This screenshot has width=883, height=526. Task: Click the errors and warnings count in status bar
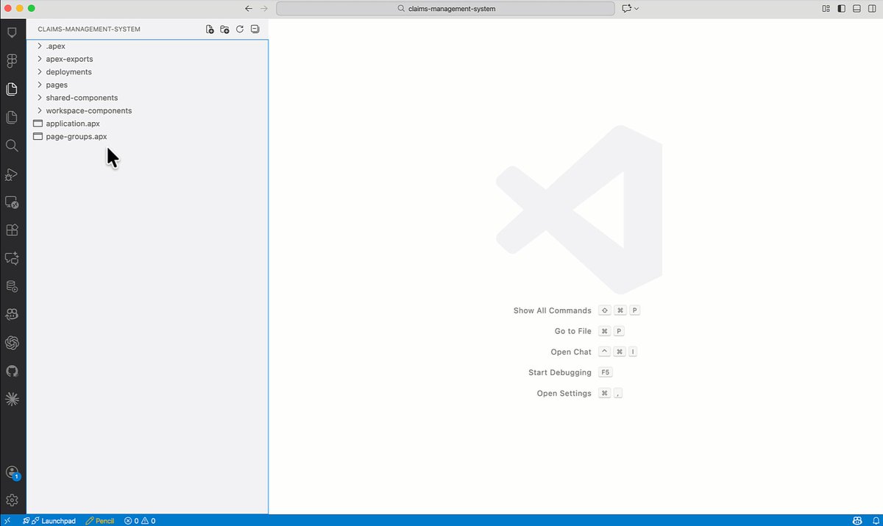[x=140, y=521]
